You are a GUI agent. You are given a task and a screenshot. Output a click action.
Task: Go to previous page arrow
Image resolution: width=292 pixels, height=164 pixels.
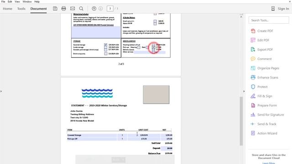(94, 9)
